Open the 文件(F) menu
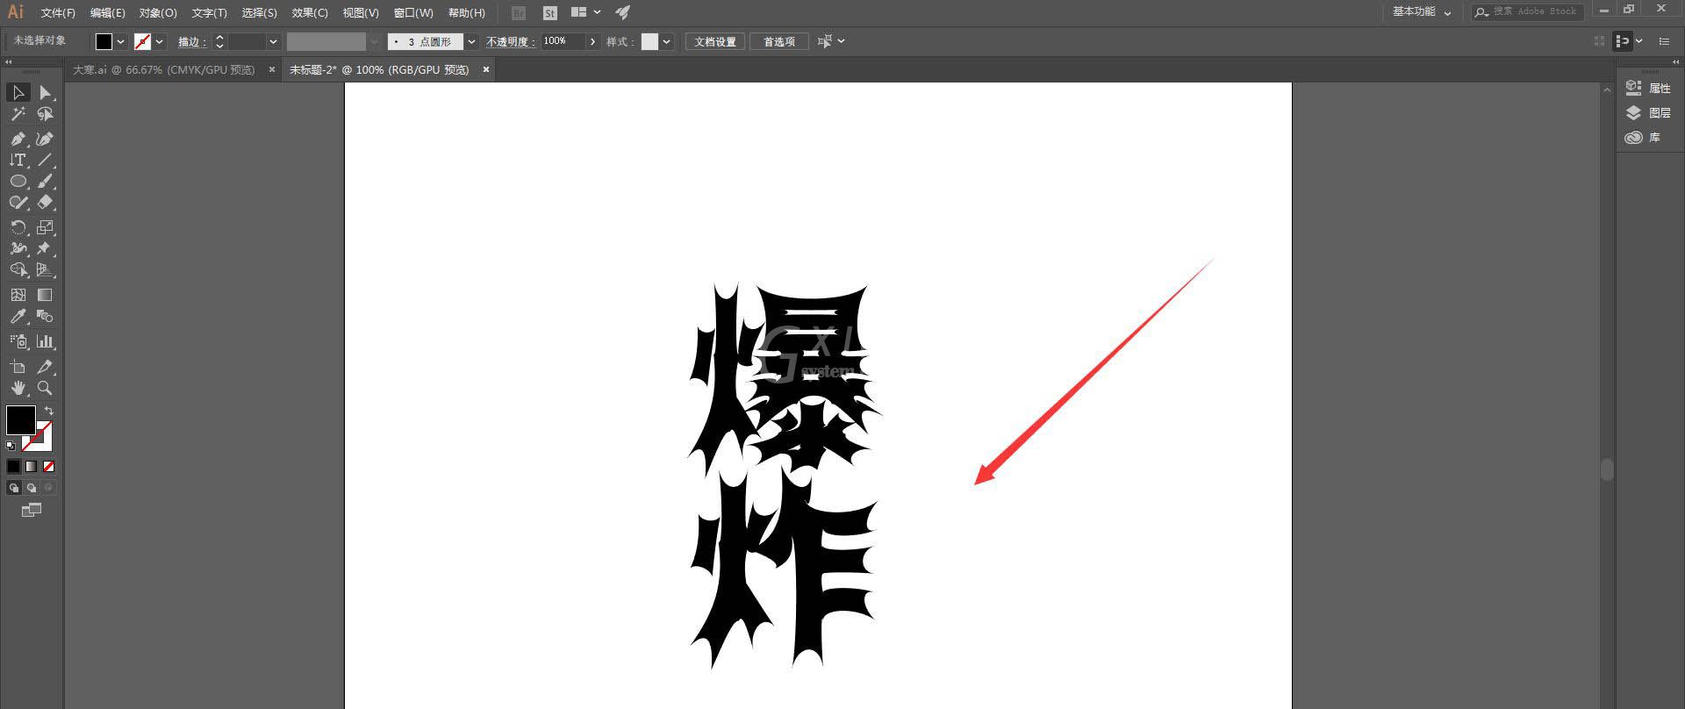The height and width of the screenshot is (709, 1685). click(58, 12)
